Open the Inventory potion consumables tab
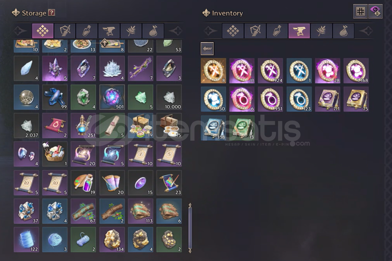The height and width of the screenshot is (261, 392). pyautogui.click(x=277, y=31)
